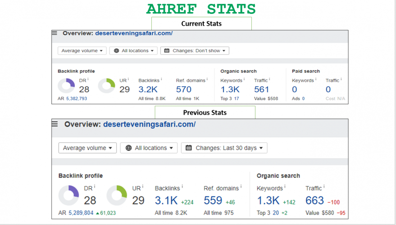Screen dimensions: 396x225
Task: Click info icon next to Ref. domains in Current Stats
Action: coord(207,79)
